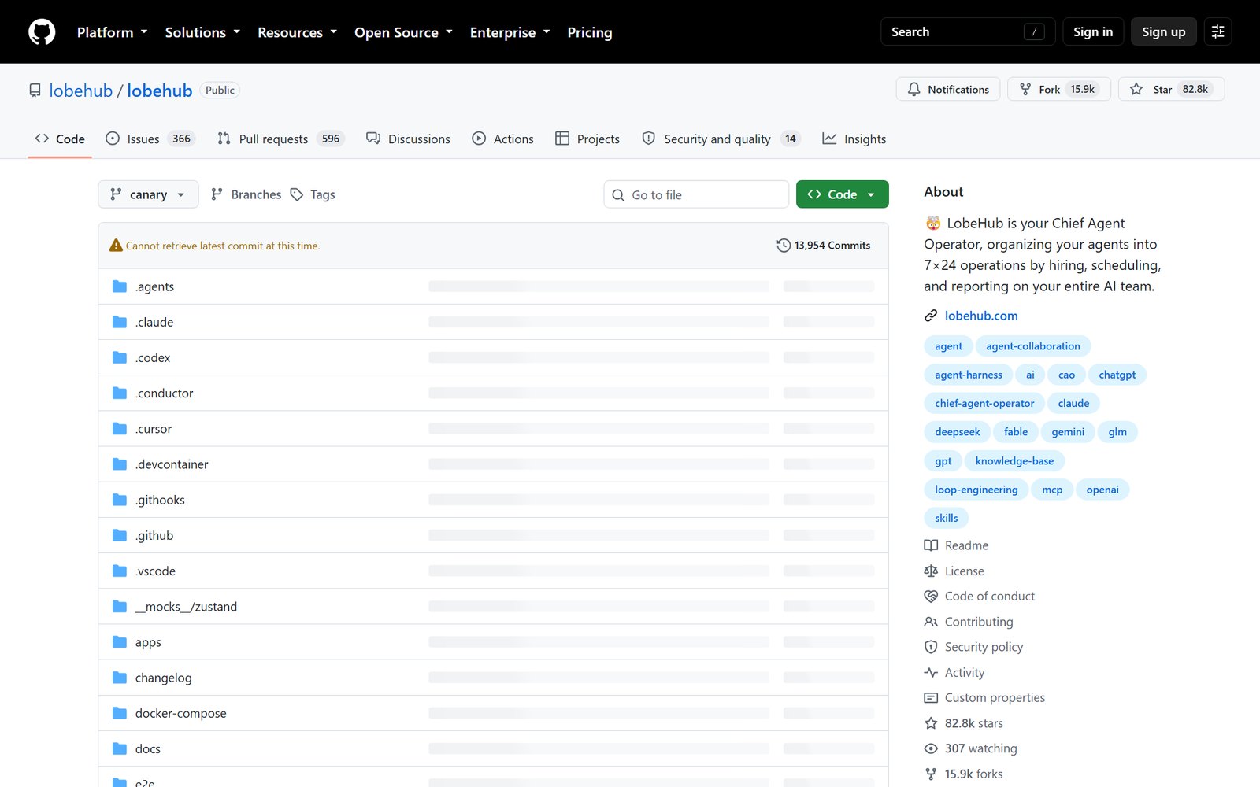
Task: Click the docs folder icon
Action: pyautogui.click(x=120, y=748)
